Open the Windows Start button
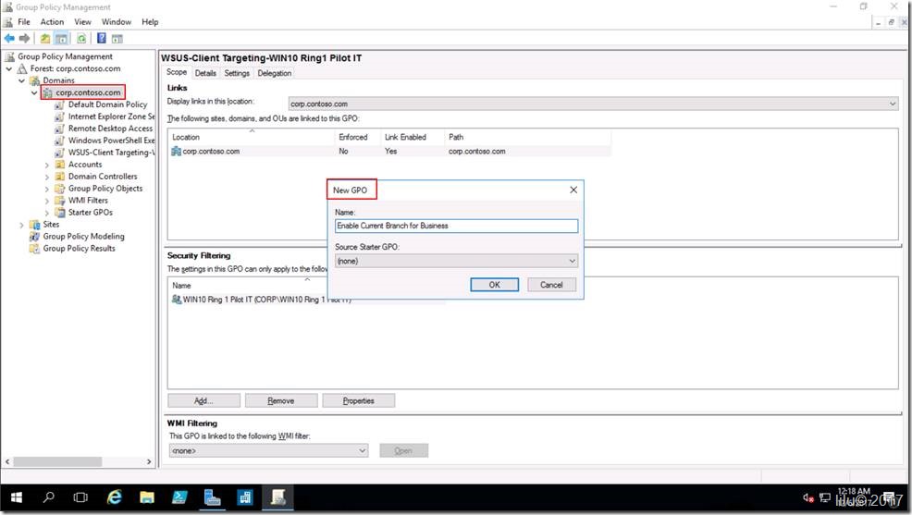Image resolution: width=912 pixels, height=515 pixels. tap(17, 497)
